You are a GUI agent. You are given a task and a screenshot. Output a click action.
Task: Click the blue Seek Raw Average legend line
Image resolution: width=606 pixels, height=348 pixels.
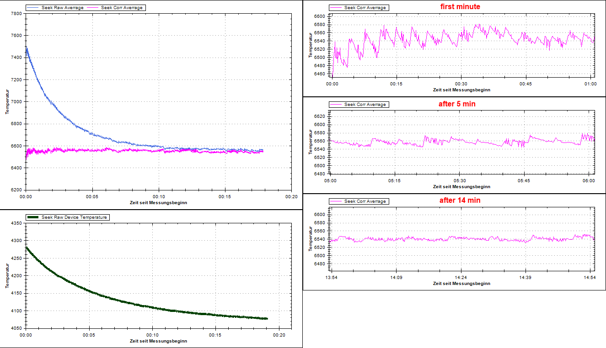pyautogui.click(x=33, y=8)
